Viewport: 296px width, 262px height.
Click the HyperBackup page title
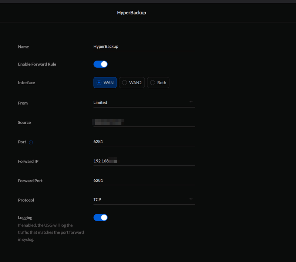click(x=132, y=13)
